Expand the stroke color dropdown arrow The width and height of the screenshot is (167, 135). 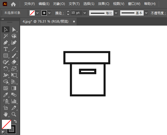click(x=49, y=13)
